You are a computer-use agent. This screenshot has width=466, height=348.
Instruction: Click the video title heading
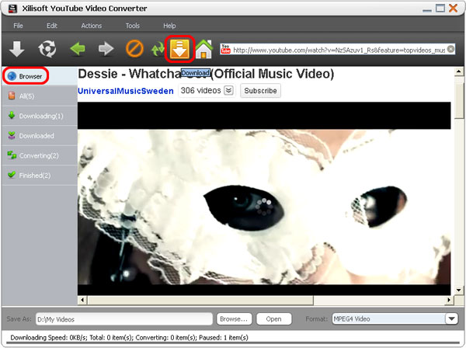coord(206,74)
